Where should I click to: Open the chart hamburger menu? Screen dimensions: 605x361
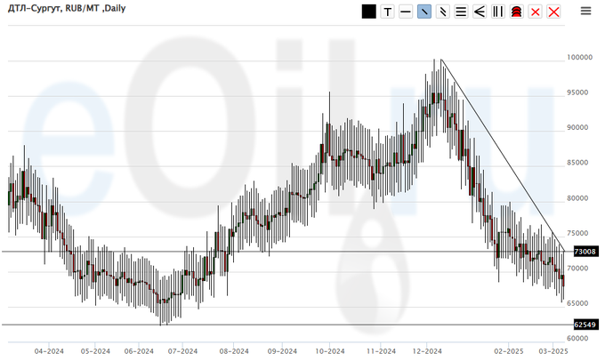586,11
